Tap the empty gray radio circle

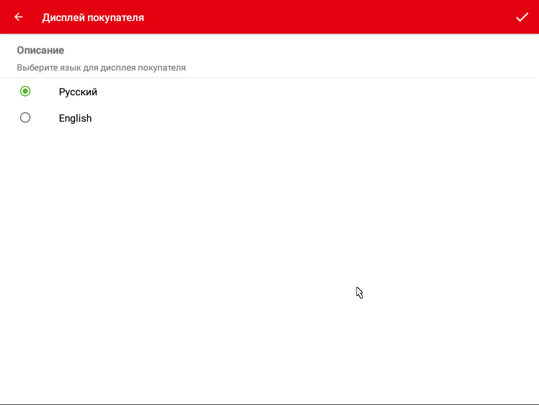coord(25,118)
